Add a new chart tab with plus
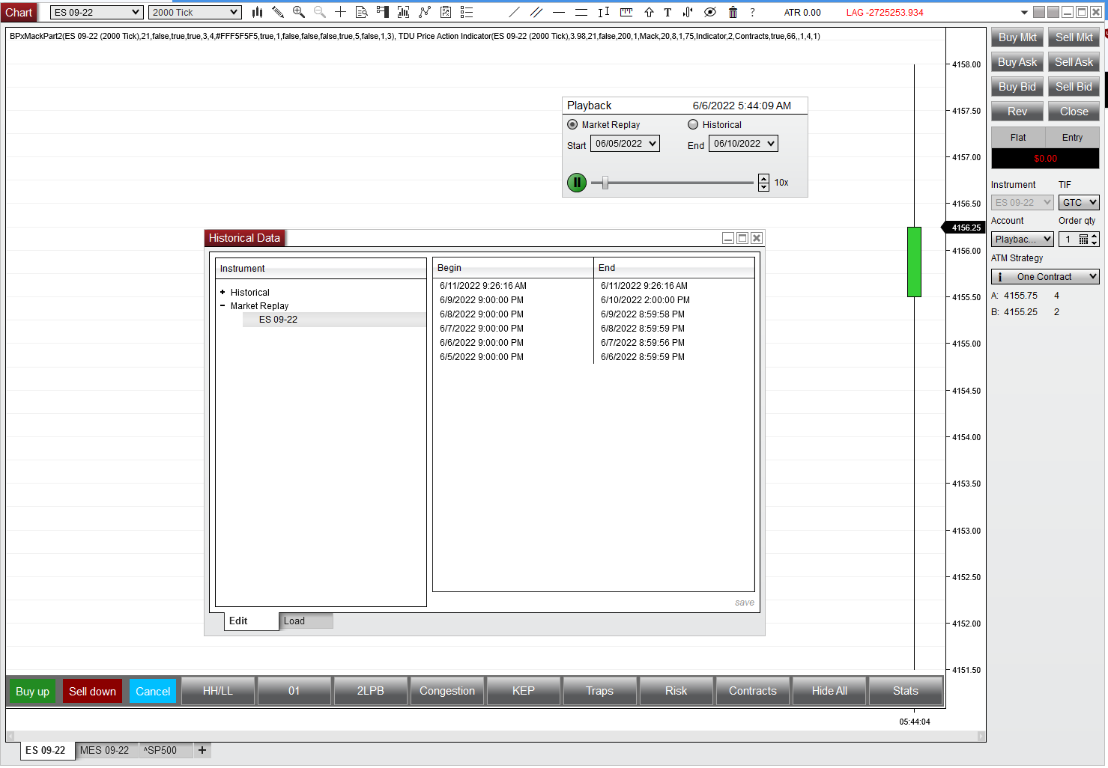Image resolution: width=1108 pixels, height=768 pixels. coord(202,750)
